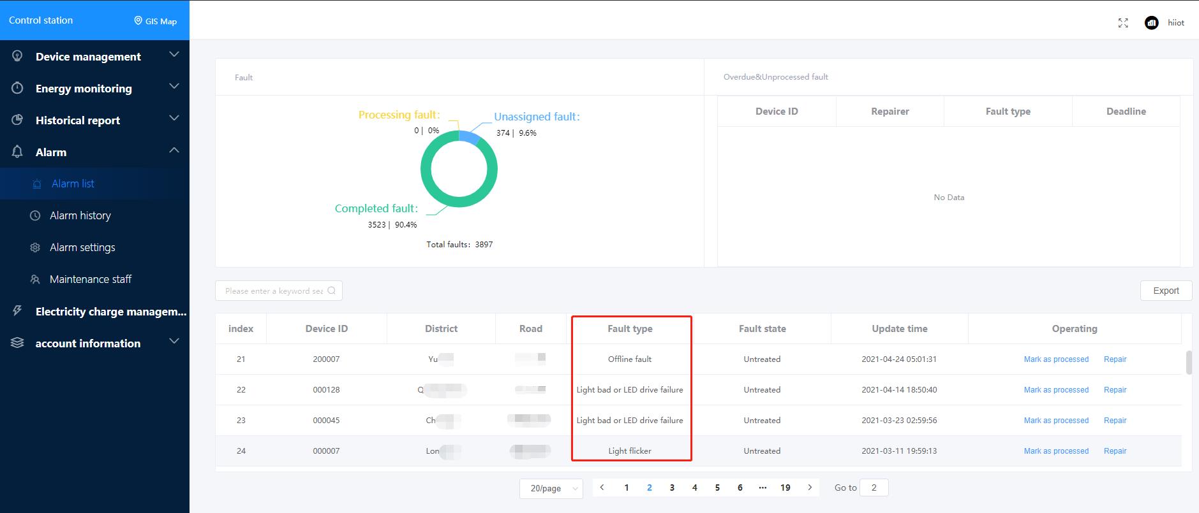Click the Export button
The image size is (1199, 513).
coord(1166,291)
